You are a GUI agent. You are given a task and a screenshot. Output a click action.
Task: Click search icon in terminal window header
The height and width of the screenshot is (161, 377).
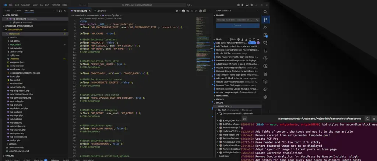367,118
